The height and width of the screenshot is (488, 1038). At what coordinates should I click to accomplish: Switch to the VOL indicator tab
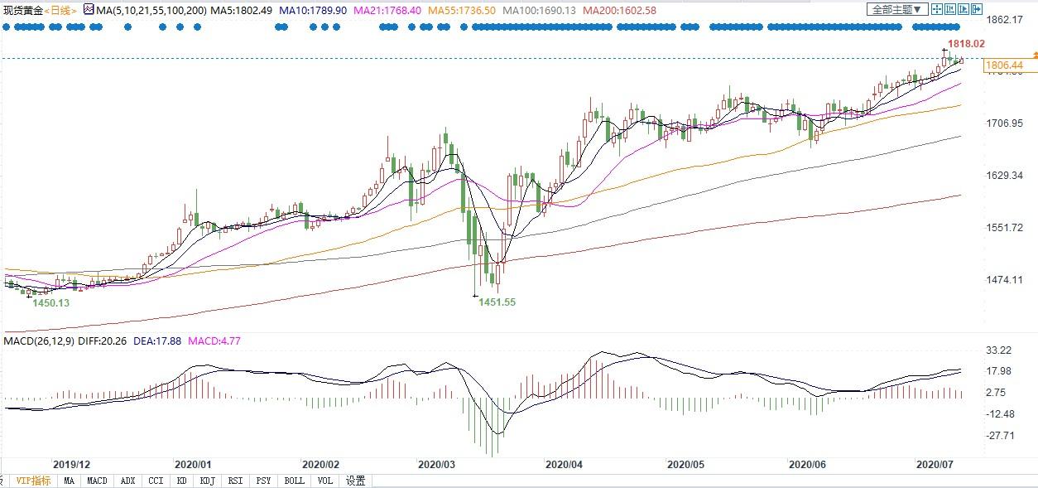[325, 481]
